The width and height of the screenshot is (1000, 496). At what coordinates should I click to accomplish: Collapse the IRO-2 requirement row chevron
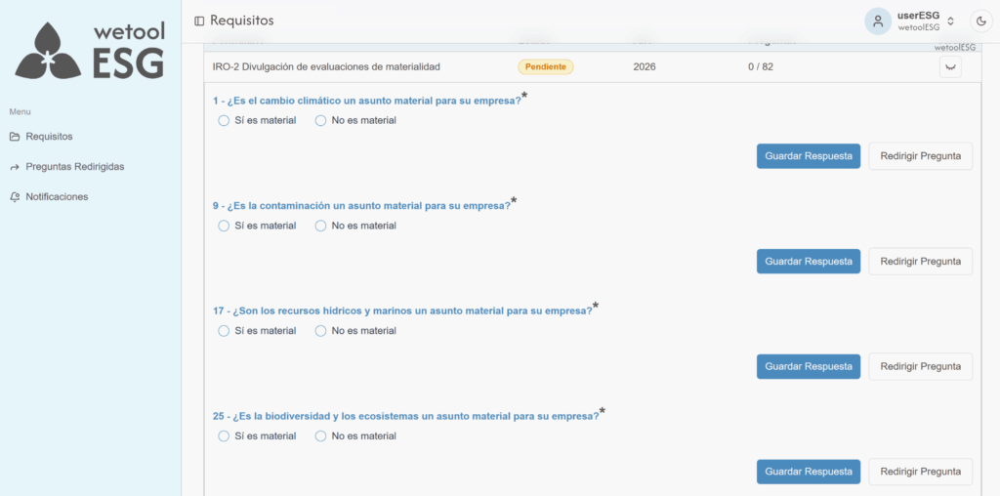949,67
